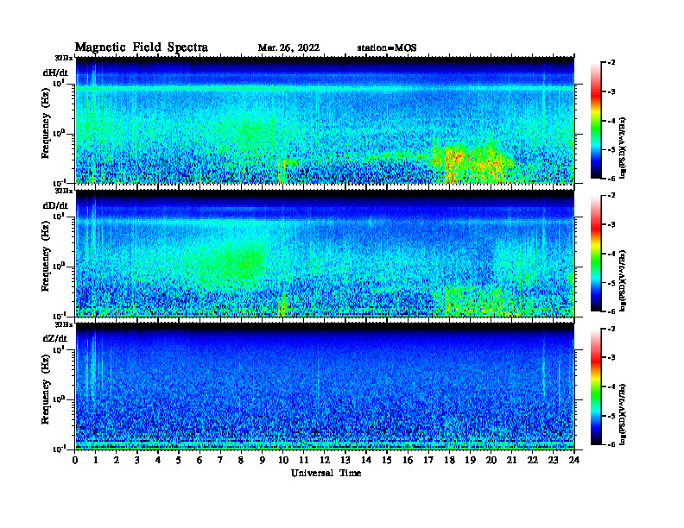
Task: Click the dD/dt spectrogram plot
Action: click(x=325, y=253)
